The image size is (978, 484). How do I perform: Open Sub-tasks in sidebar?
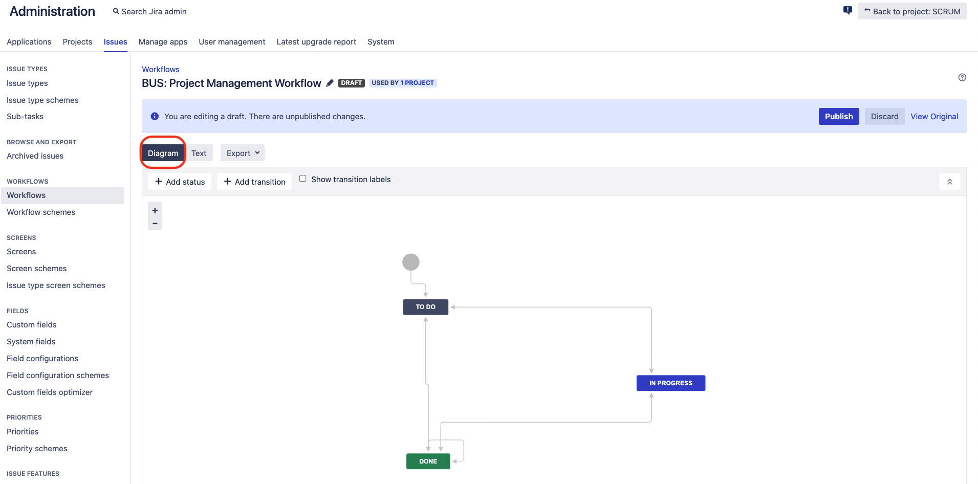click(25, 117)
